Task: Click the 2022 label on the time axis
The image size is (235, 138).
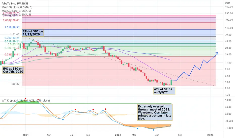Action: [118, 135]
